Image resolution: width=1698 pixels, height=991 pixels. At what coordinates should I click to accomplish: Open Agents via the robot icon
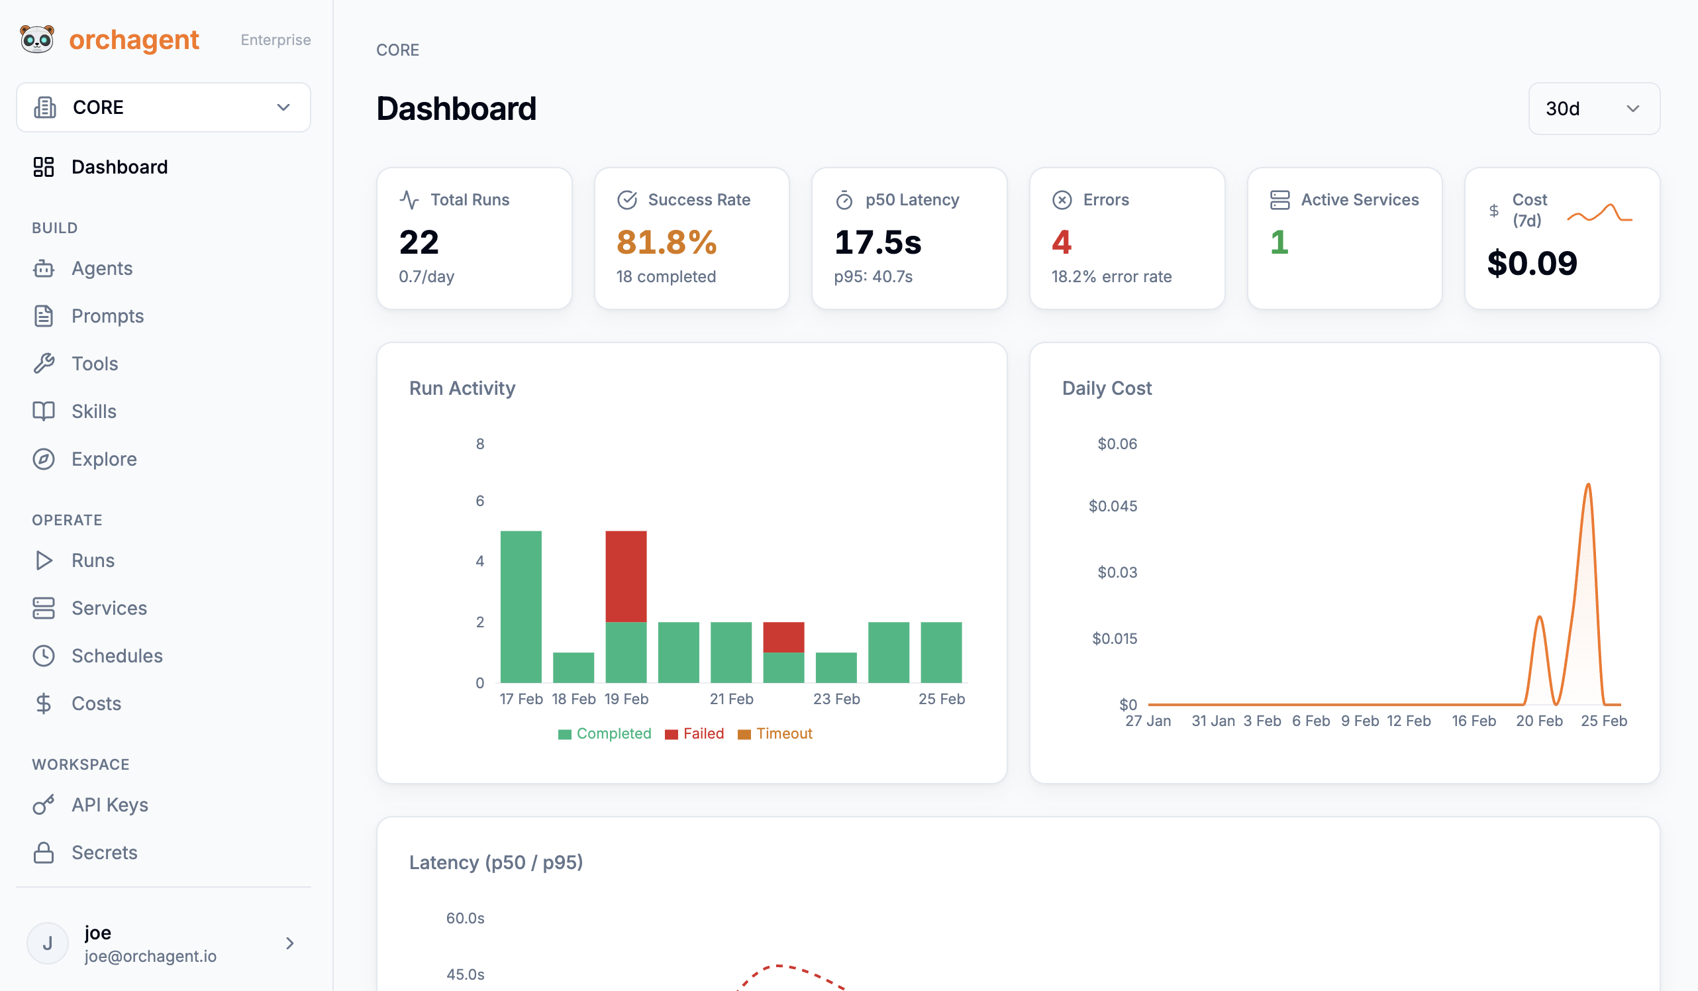tap(44, 268)
